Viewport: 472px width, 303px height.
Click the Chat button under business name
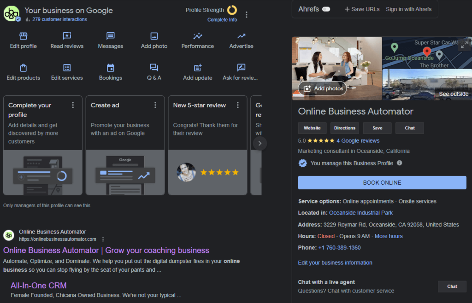pos(410,128)
